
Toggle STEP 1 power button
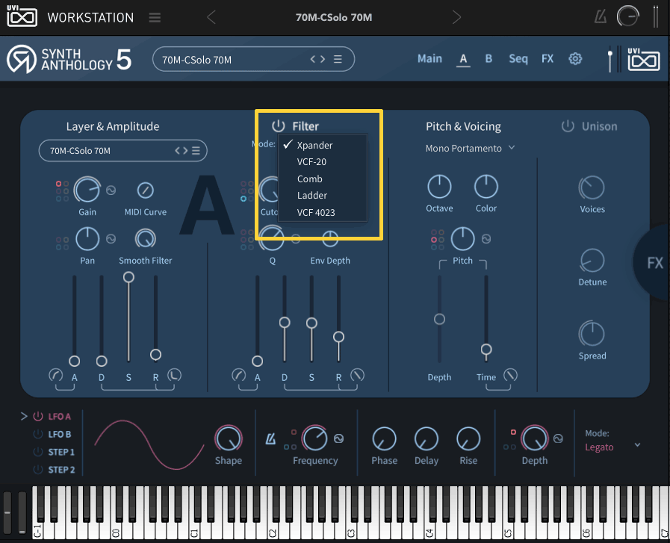pyautogui.click(x=38, y=452)
